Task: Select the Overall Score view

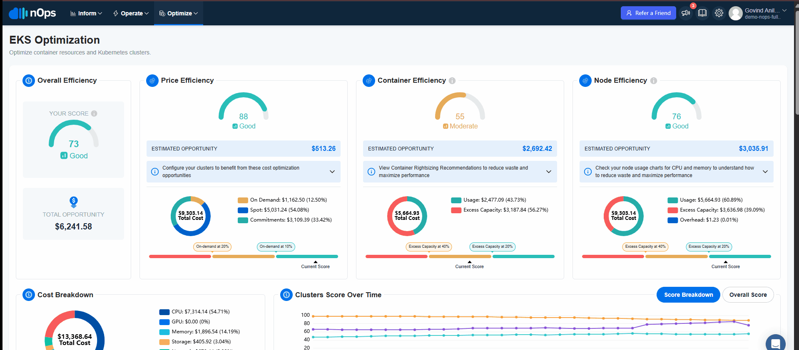Action: [748, 295]
